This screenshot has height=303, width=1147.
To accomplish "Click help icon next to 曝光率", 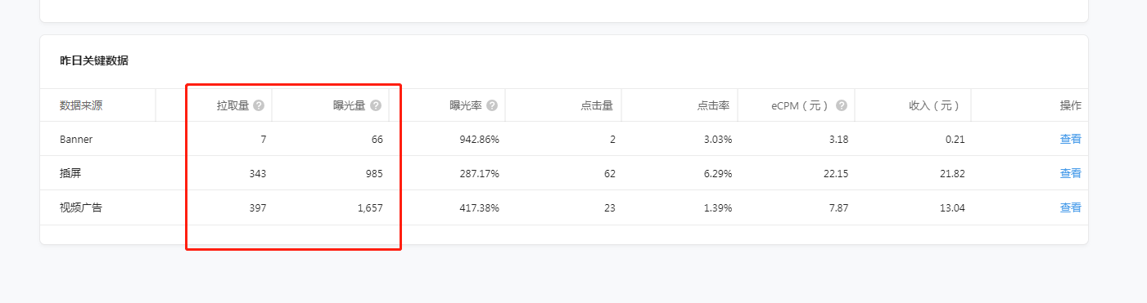I will tap(492, 105).
